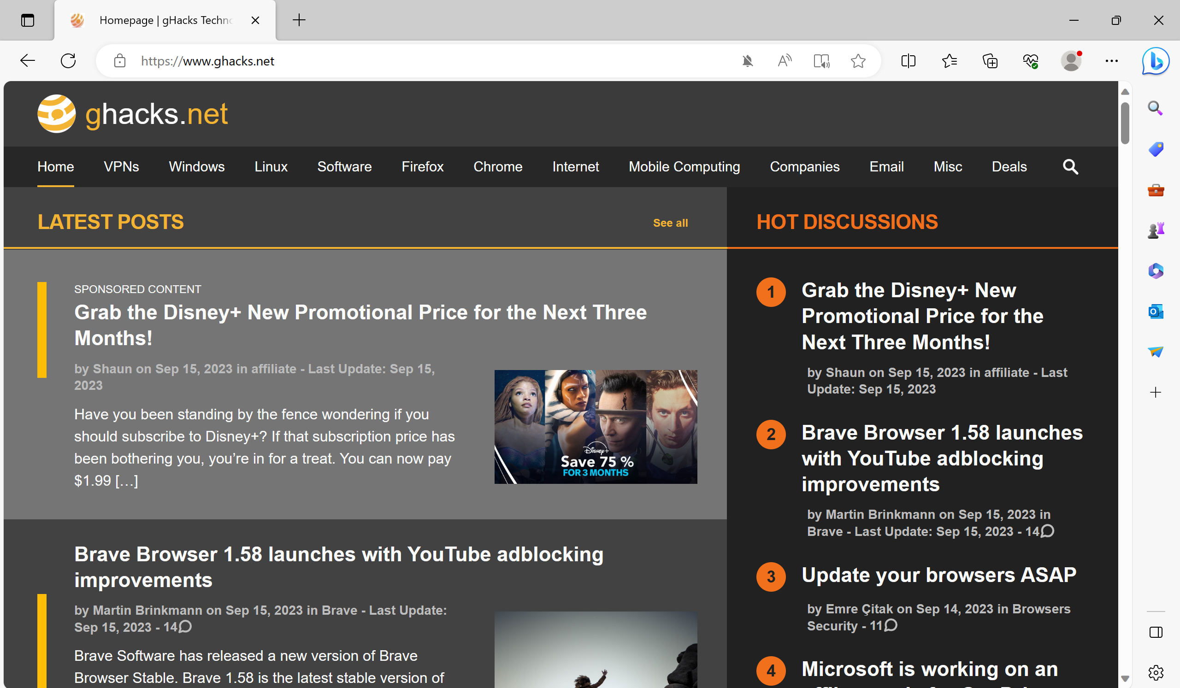Open Settings and more ellipsis menu

1112,61
